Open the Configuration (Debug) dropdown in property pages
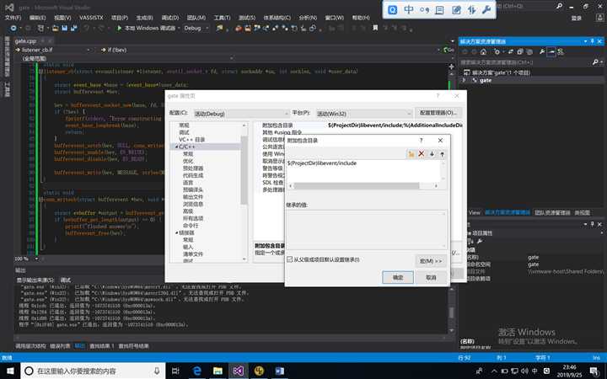 (242, 114)
